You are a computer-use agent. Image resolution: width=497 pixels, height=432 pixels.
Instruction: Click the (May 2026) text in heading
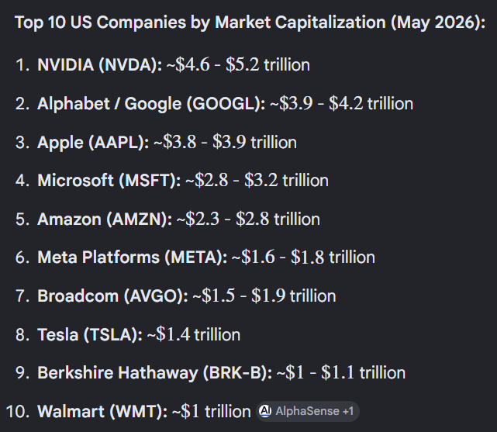(438, 22)
